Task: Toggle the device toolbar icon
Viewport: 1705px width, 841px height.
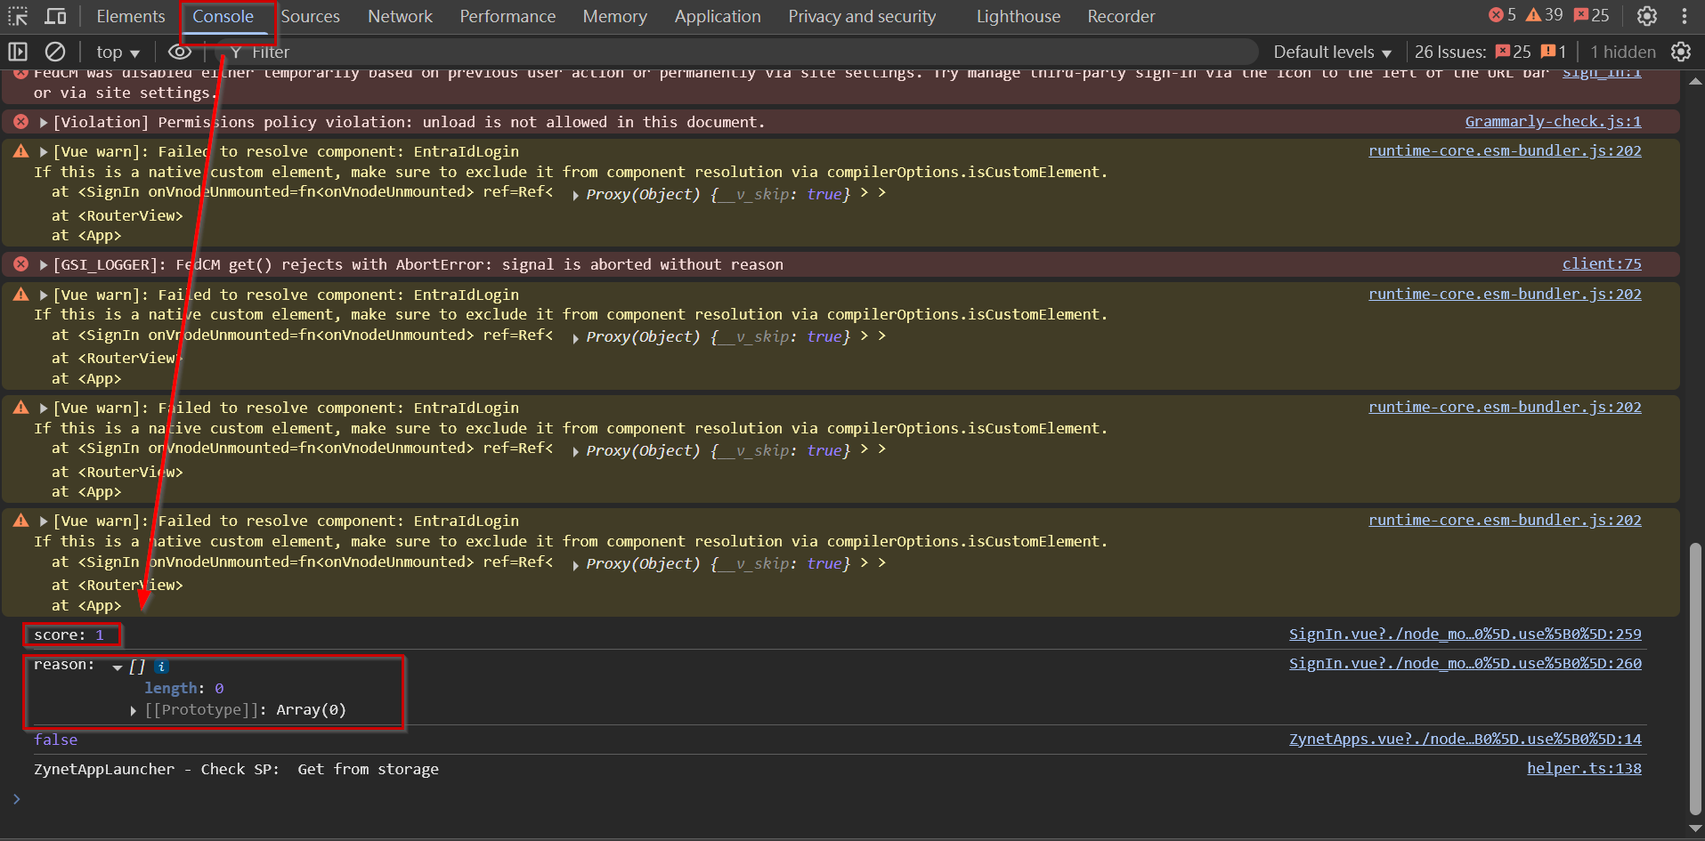Action: (x=55, y=16)
